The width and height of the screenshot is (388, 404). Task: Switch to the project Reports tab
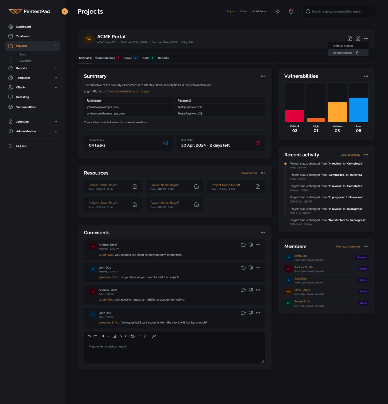[163, 58]
